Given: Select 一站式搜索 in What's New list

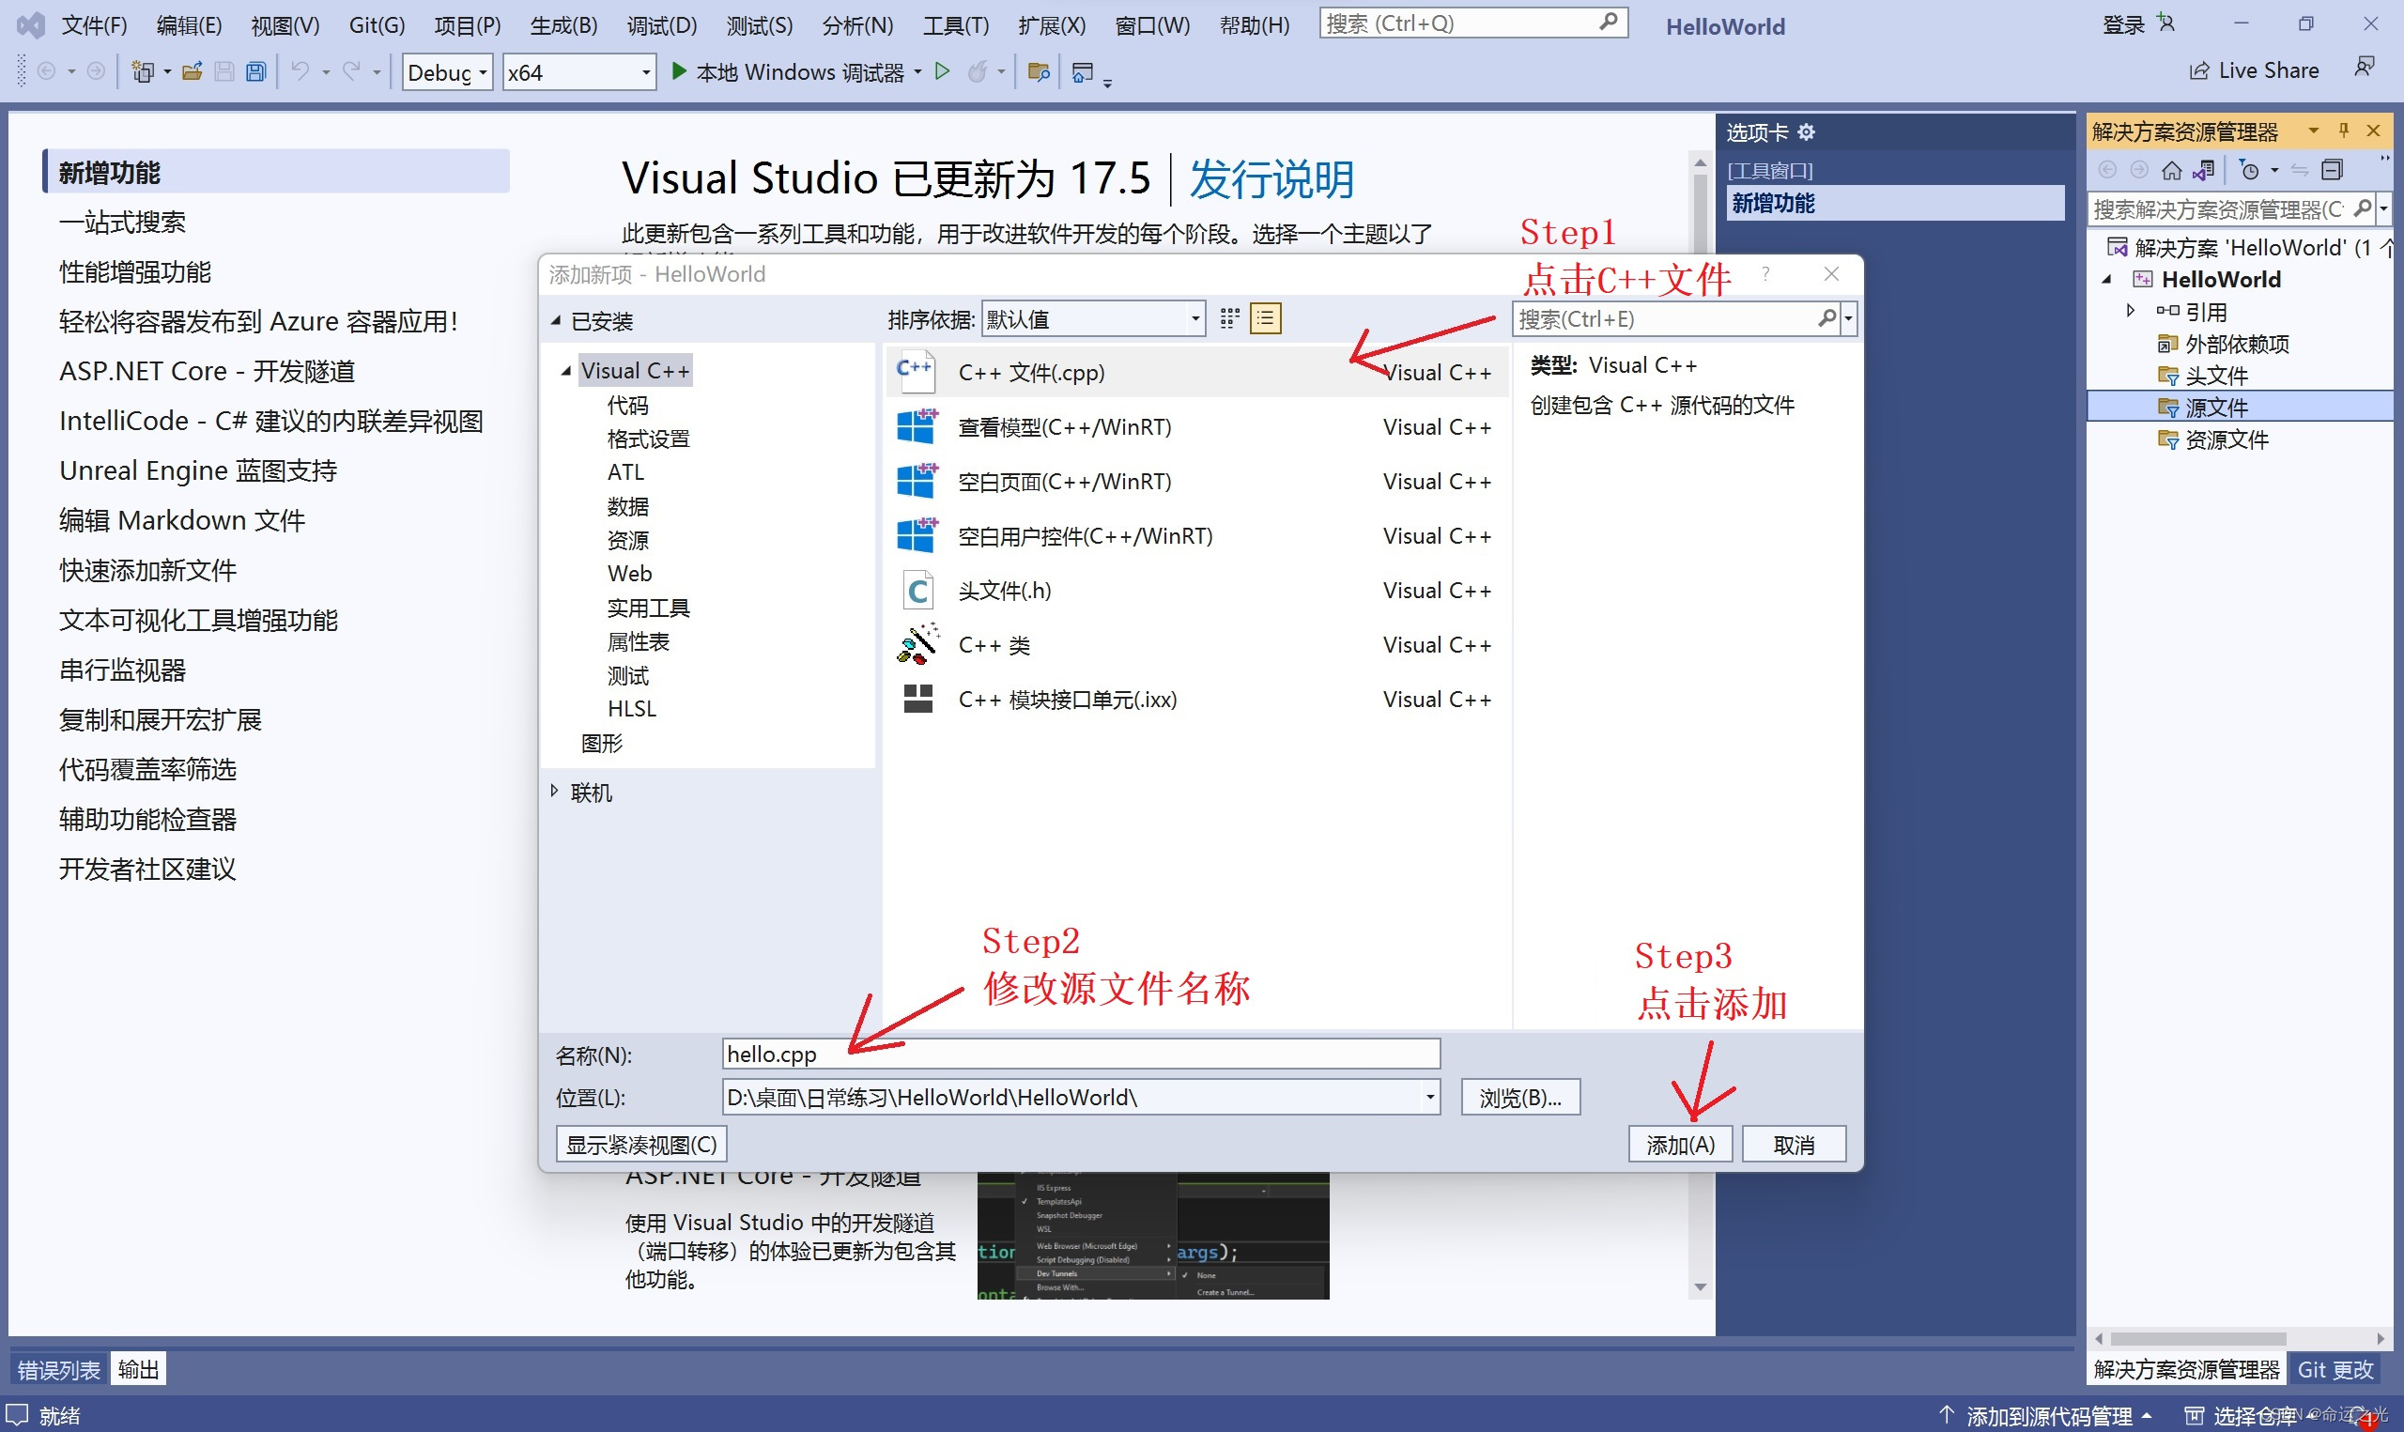Looking at the screenshot, I should 121,222.
